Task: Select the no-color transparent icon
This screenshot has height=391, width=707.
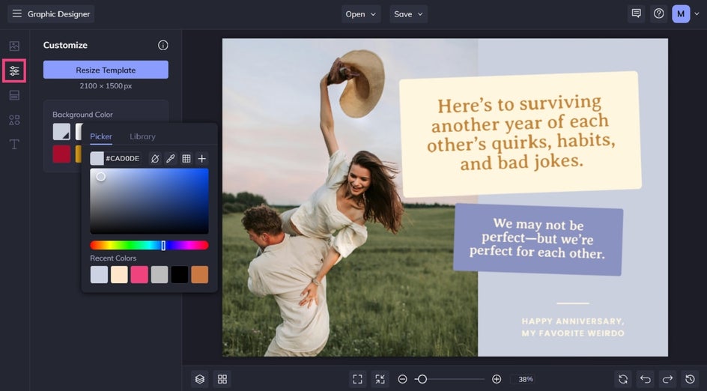Action: click(154, 159)
